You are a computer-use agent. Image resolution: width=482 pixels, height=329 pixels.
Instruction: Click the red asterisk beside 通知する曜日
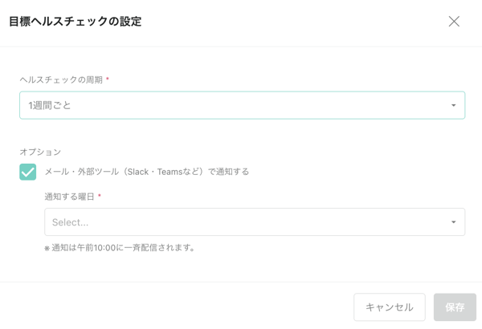pos(100,197)
